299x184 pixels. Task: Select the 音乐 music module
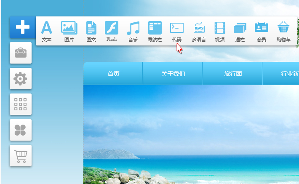tap(133, 31)
